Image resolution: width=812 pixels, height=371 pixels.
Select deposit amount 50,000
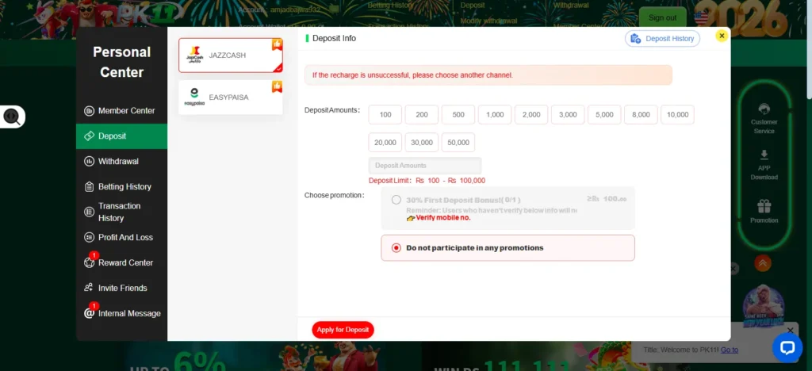coord(458,142)
